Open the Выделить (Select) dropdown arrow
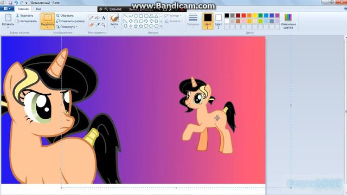347x195 pixels. [48, 28]
